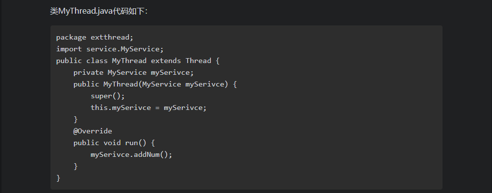Select 'service.MyService;' in the import line
Viewport: 492px width, 193px height.
click(125, 49)
